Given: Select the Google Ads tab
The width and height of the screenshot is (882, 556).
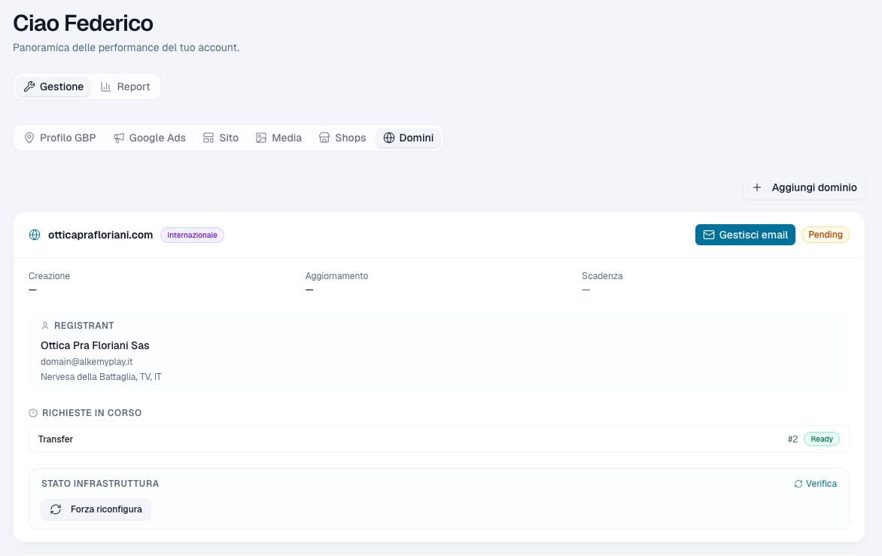Looking at the screenshot, I should click(150, 138).
